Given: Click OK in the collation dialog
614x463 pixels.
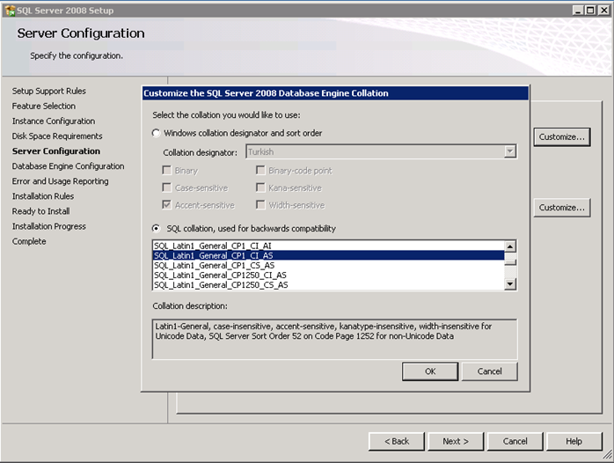Looking at the screenshot, I should click(430, 371).
